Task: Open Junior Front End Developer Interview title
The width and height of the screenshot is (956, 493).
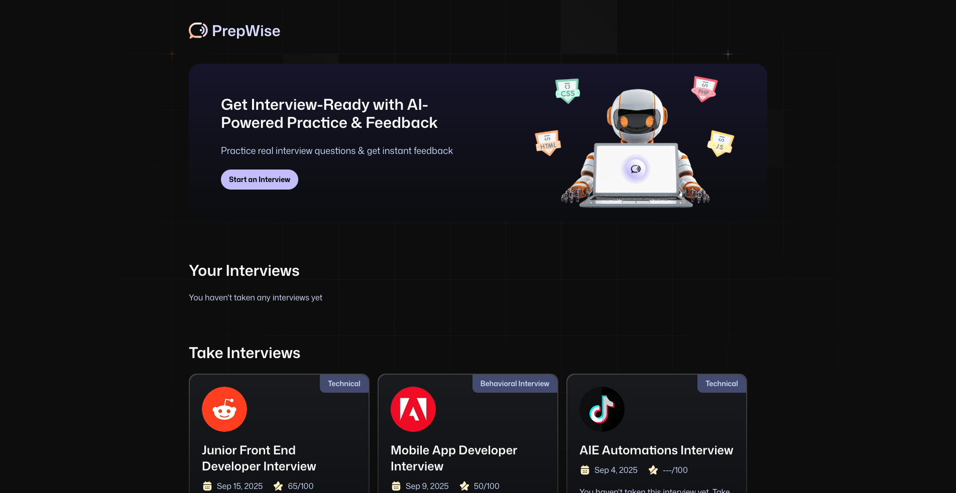Action: coord(259,458)
